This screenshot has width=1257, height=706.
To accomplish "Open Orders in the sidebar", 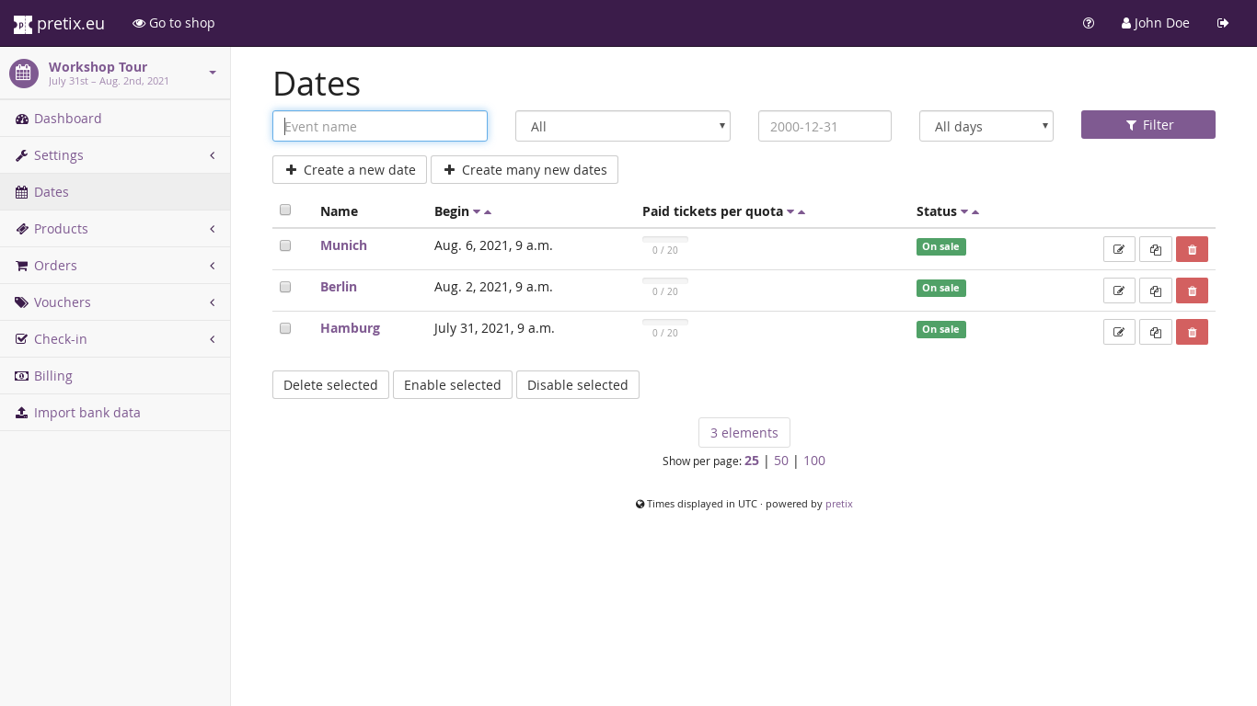I will pos(55,266).
